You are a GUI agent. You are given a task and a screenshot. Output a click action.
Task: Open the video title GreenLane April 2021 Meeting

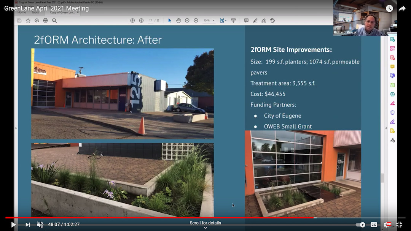46,8
